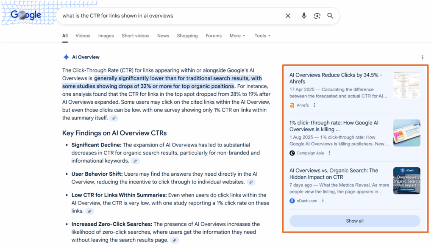This screenshot has width=434, height=249.
Task: Open the 1% click-through rate article
Action: click(x=334, y=126)
